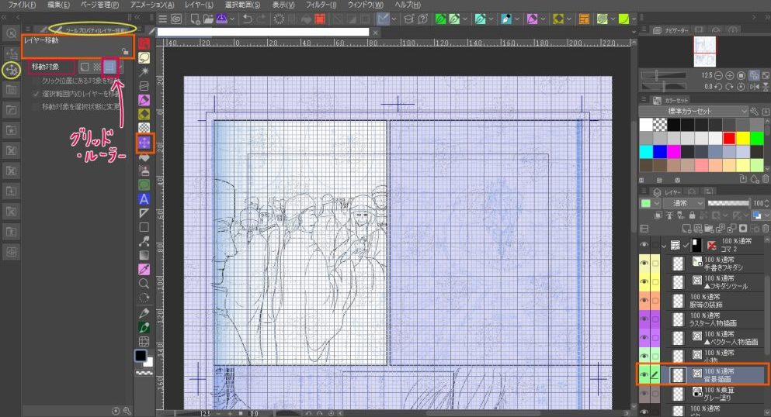Select the Eyedropper tool

144,269
